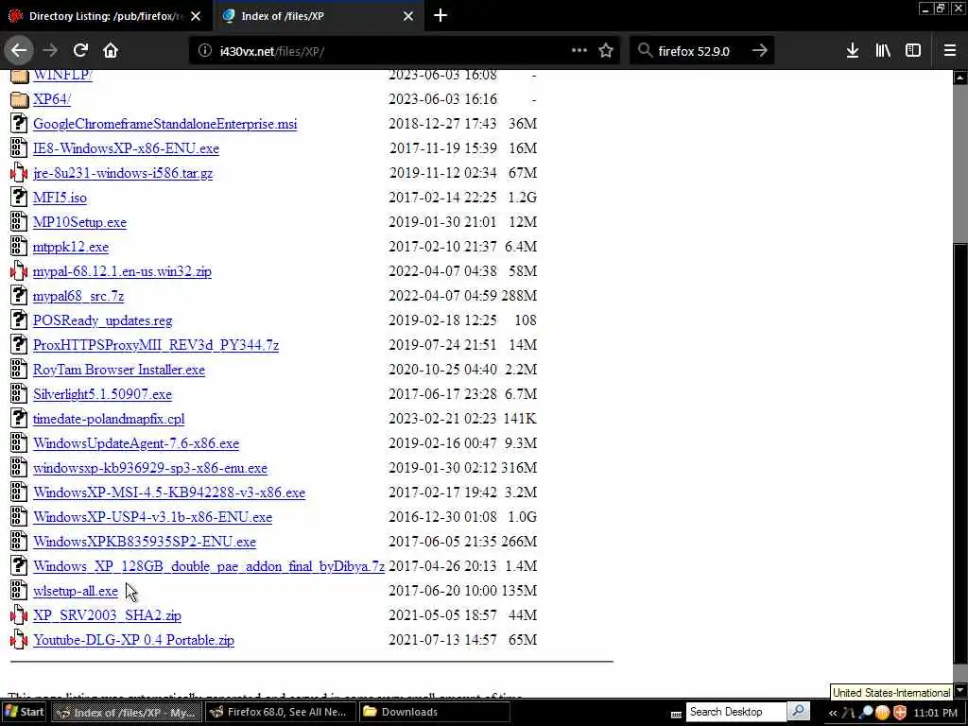Bookmark this page with the star icon
This screenshot has height=726, width=968.
606,51
